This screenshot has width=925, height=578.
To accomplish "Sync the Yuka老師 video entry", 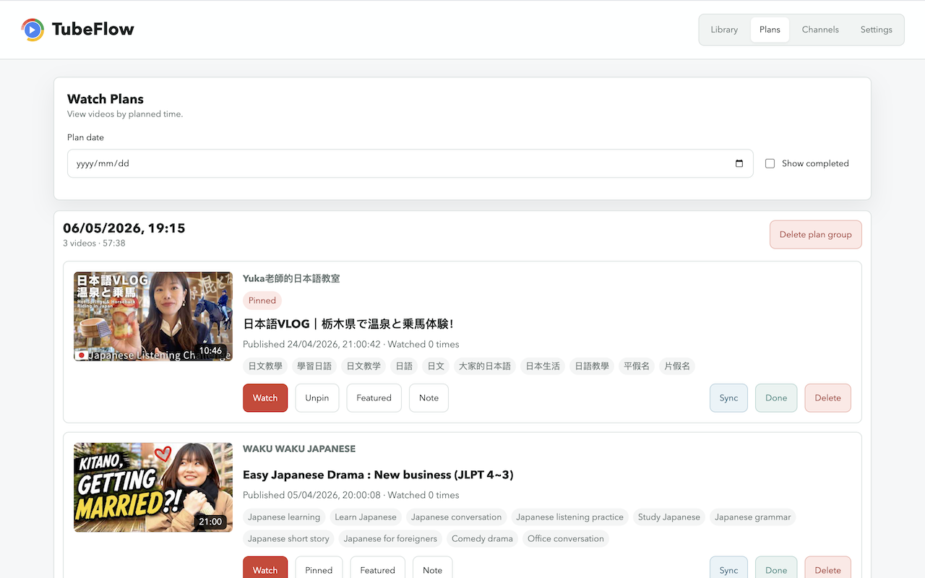I will [x=728, y=398].
